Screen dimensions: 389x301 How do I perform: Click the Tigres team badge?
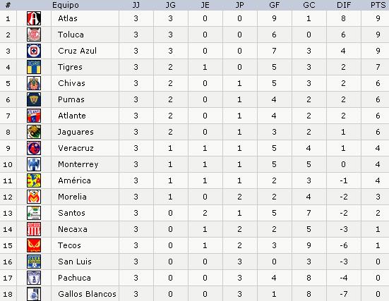34,67
